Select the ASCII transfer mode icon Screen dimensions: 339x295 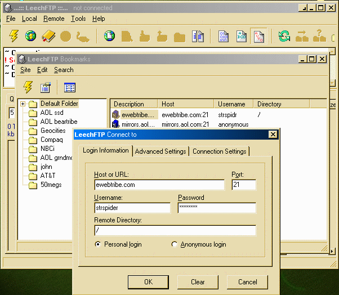pyautogui.click(x=242, y=37)
